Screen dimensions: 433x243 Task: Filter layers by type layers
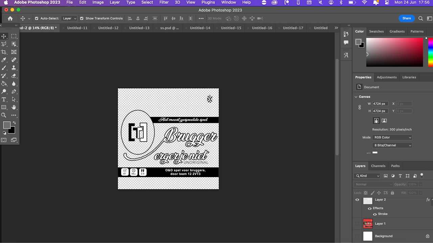click(400, 176)
